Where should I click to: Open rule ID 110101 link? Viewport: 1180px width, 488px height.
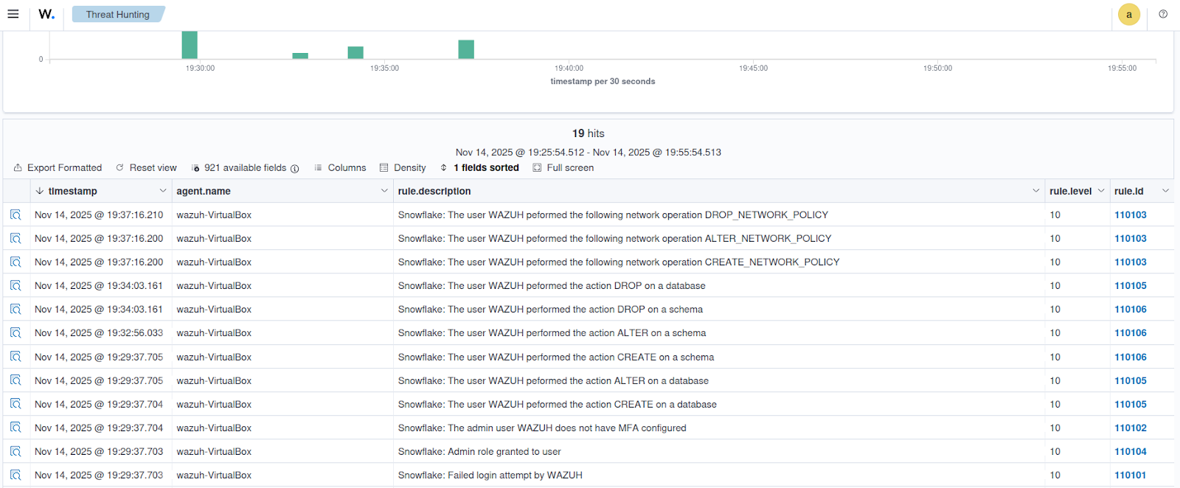tap(1130, 475)
